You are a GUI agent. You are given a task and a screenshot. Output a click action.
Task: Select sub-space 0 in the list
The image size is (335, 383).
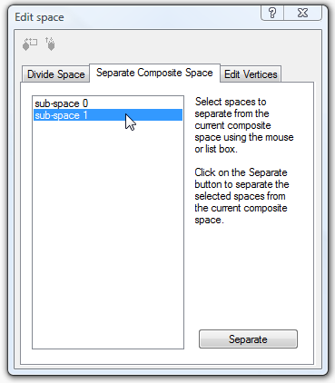pyautogui.click(x=108, y=103)
